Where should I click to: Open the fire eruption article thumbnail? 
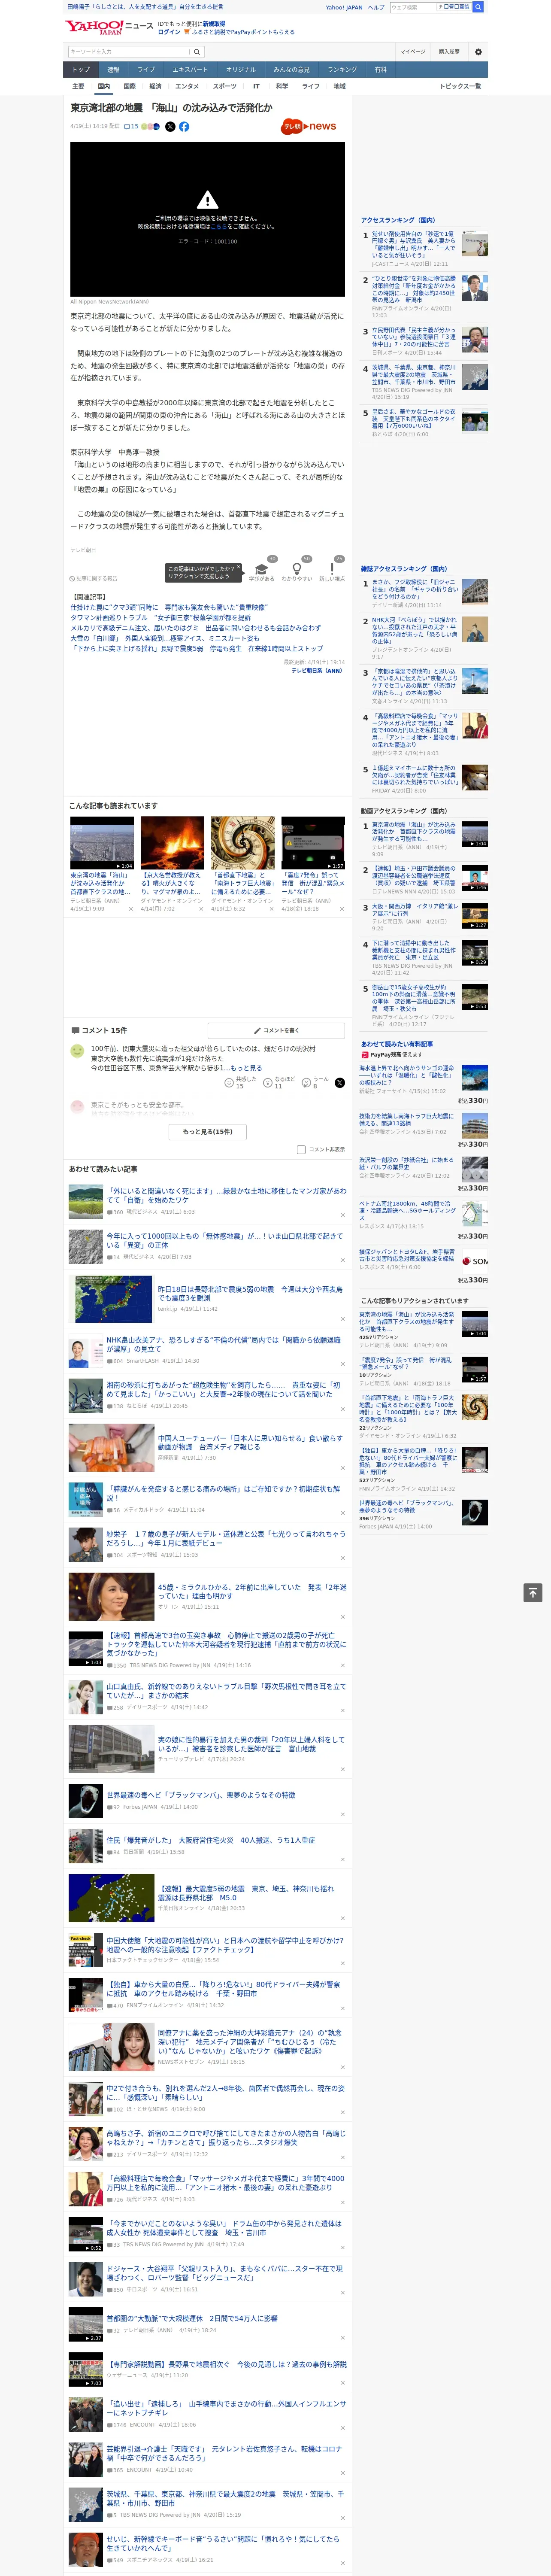tap(172, 843)
